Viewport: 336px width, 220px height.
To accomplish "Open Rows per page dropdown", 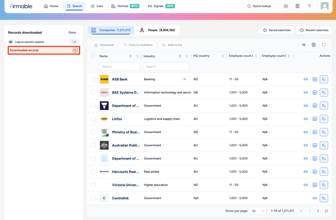I will point(258,211).
